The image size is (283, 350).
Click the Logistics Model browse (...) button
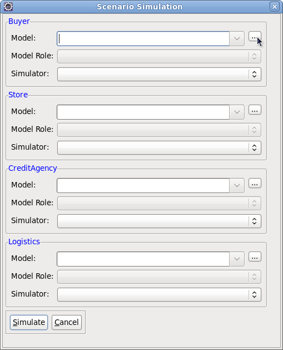tap(255, 257)
